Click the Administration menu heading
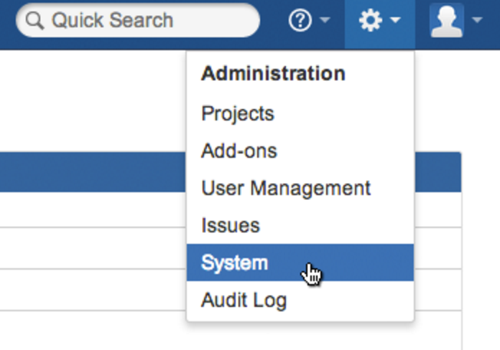Screen dimensions: 500x350 click(273, 74)
